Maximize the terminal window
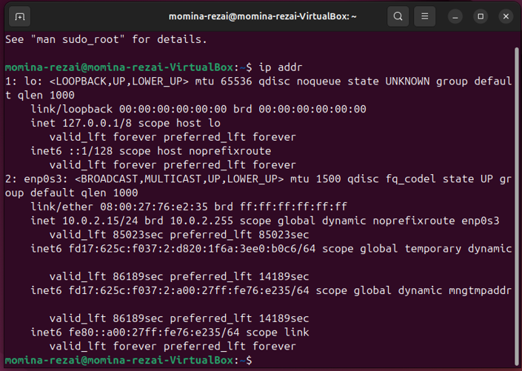 [x=481, y=16]
